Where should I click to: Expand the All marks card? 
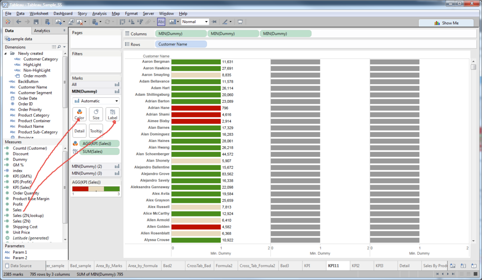coord(96,85)
